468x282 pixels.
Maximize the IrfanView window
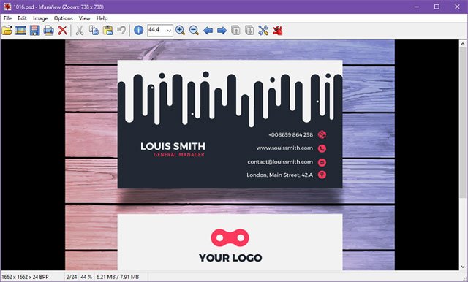coord(437,7)
